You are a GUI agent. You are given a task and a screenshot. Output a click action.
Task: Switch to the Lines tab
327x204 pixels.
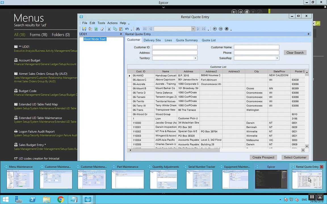click(168, 40)
